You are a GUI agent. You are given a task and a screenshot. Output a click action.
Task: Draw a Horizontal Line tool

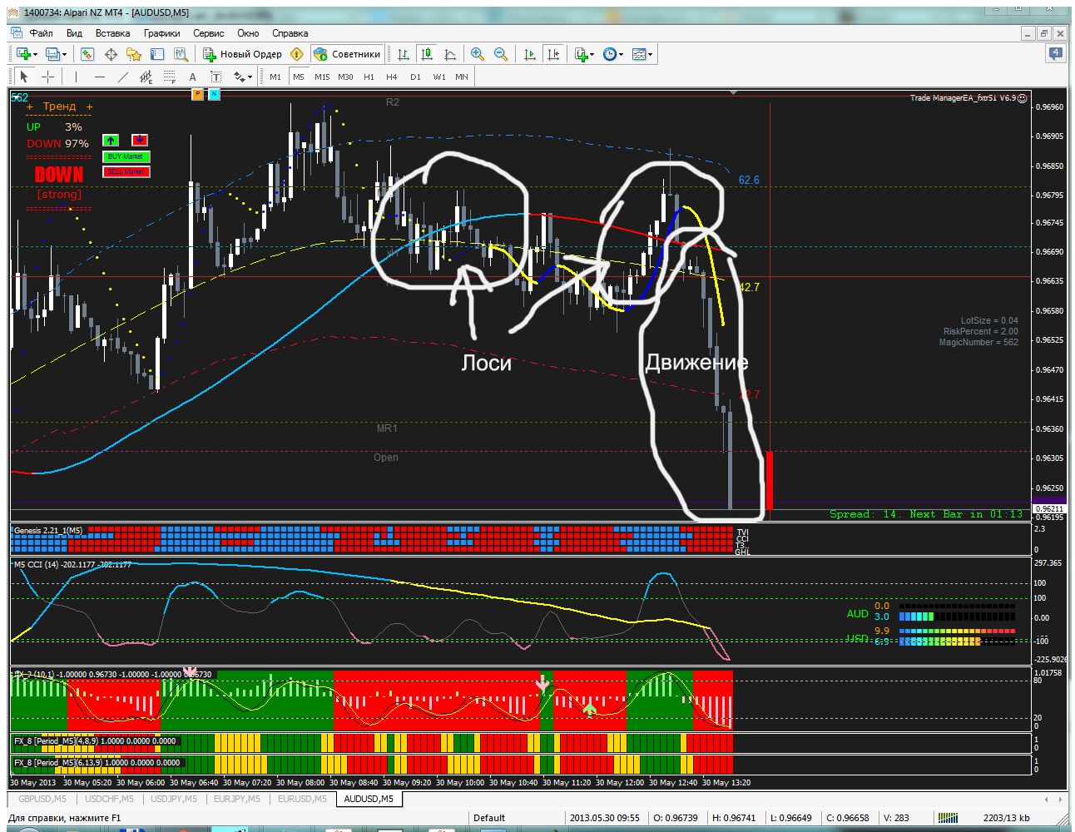tap(100, 77)
